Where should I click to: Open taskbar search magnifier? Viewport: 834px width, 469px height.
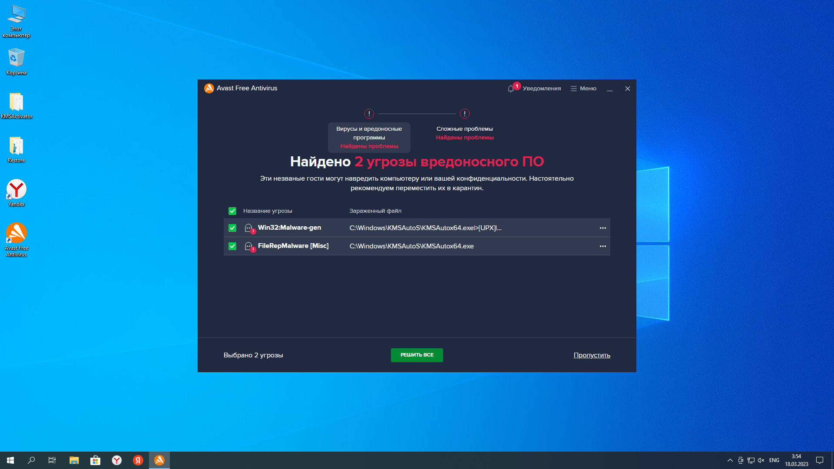tap(31, 460)
